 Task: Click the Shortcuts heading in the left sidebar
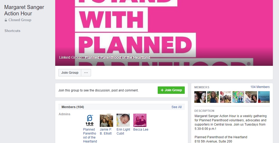[x=12, y=31]
